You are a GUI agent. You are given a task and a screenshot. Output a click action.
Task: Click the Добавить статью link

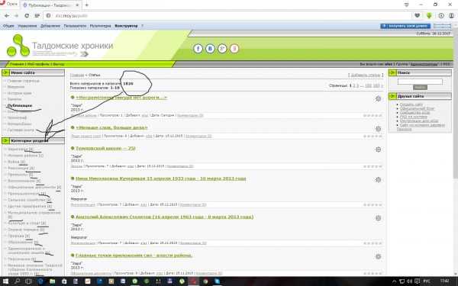tap(366, 75)
